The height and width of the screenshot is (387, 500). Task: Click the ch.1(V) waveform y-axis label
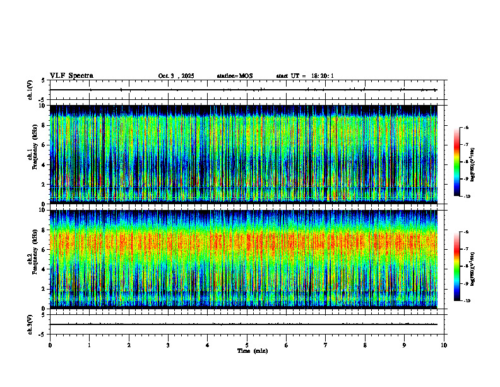coord(30,90)
